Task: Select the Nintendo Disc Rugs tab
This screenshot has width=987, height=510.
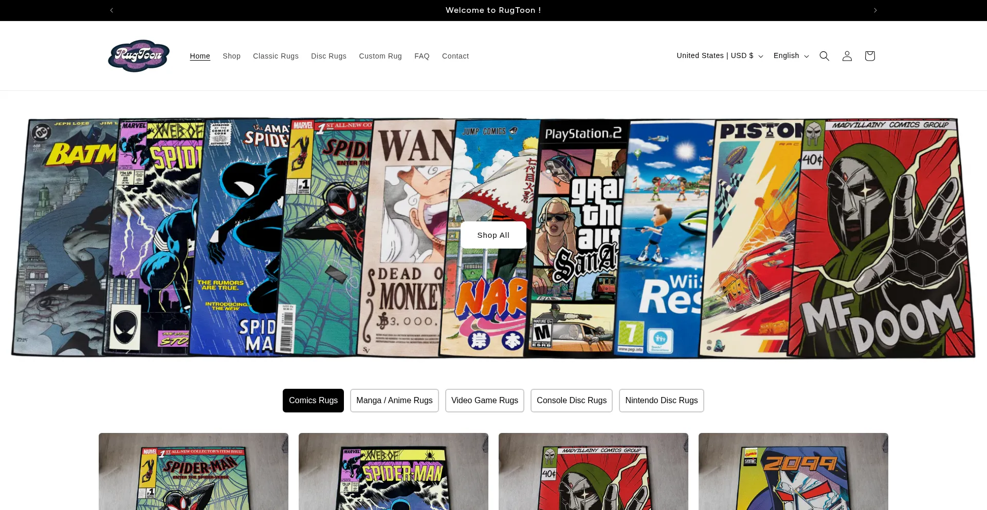Action: pos(662,401)
